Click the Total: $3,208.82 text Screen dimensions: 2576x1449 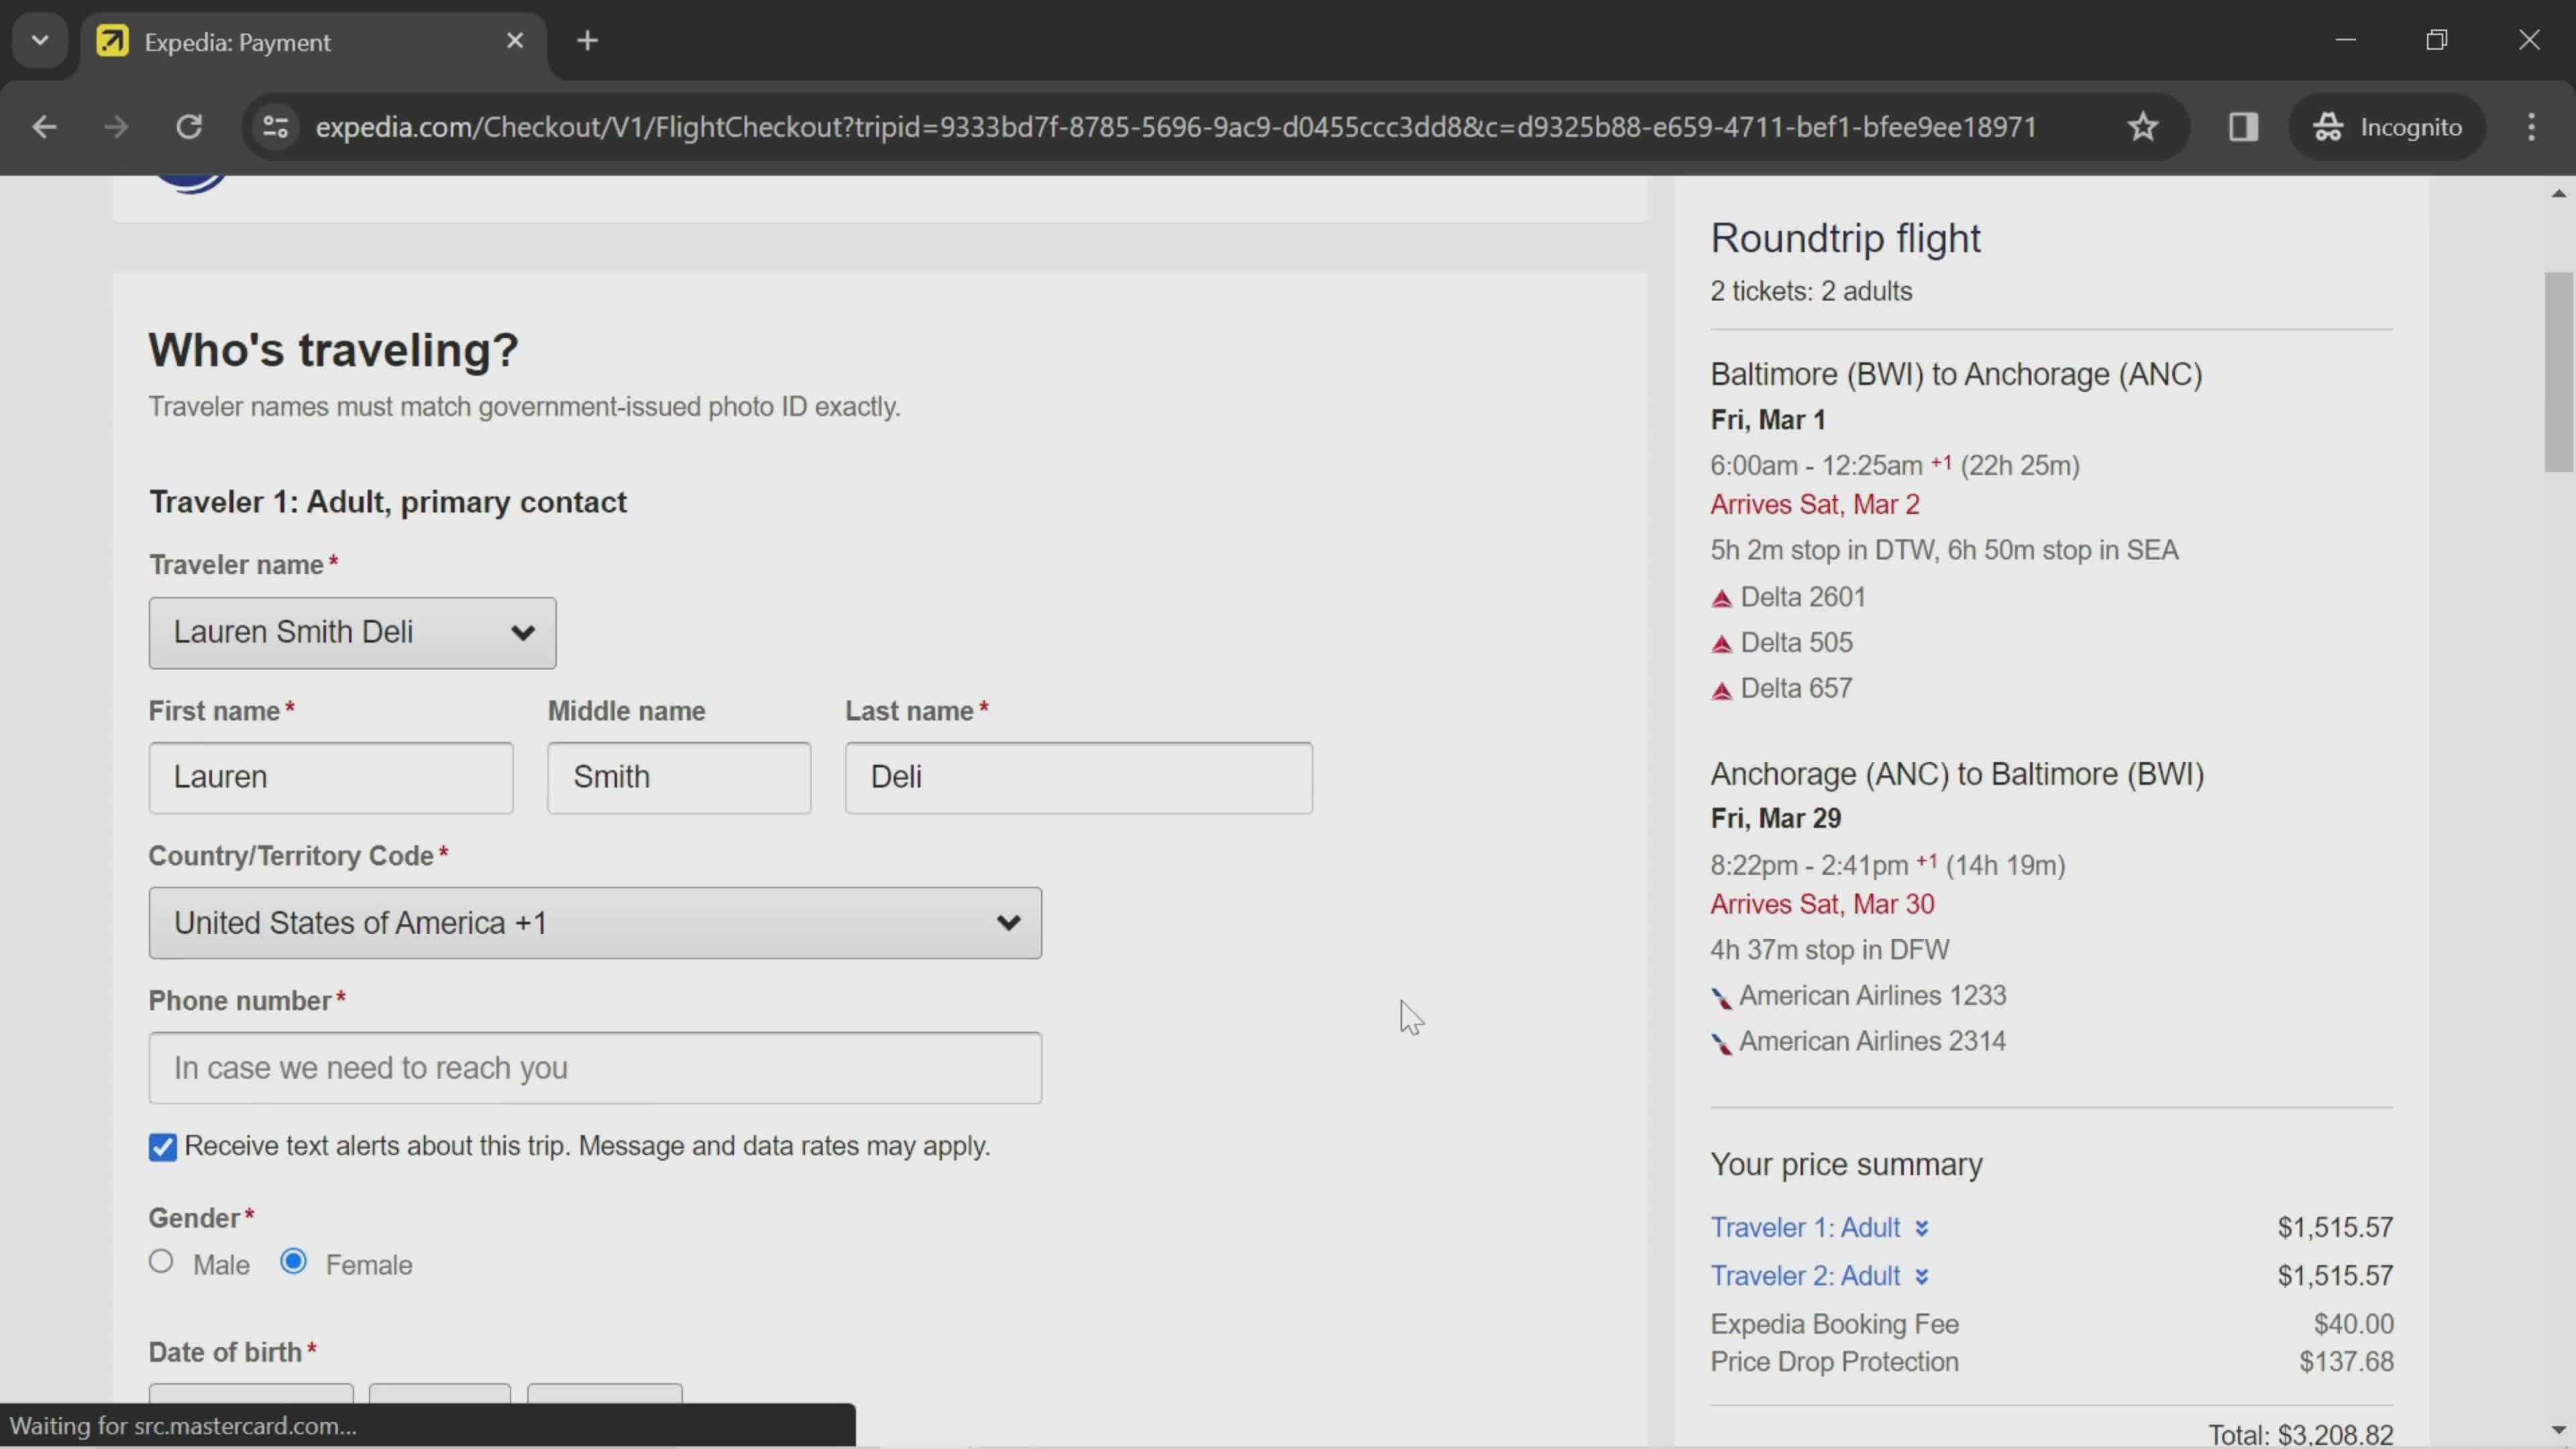click(2300, 1436)
